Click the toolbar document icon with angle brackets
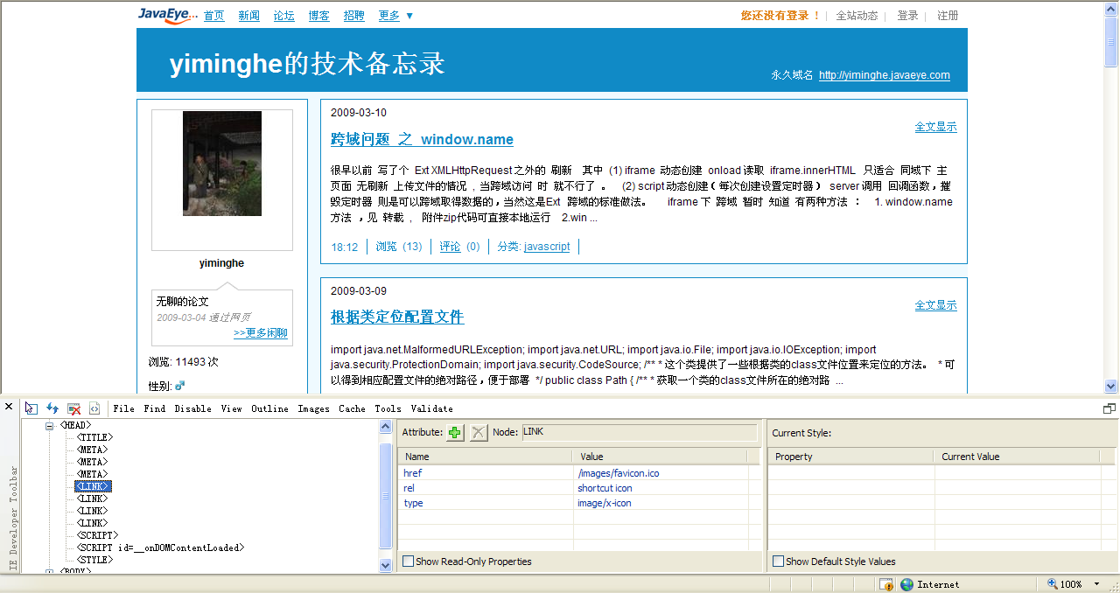 pyautogui.click(x=94, y=408)
